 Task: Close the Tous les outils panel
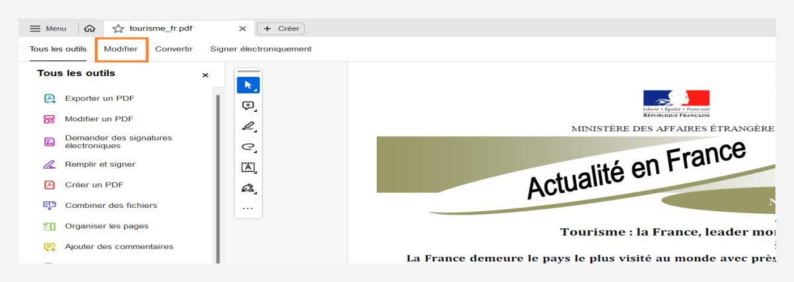[205, 75]
